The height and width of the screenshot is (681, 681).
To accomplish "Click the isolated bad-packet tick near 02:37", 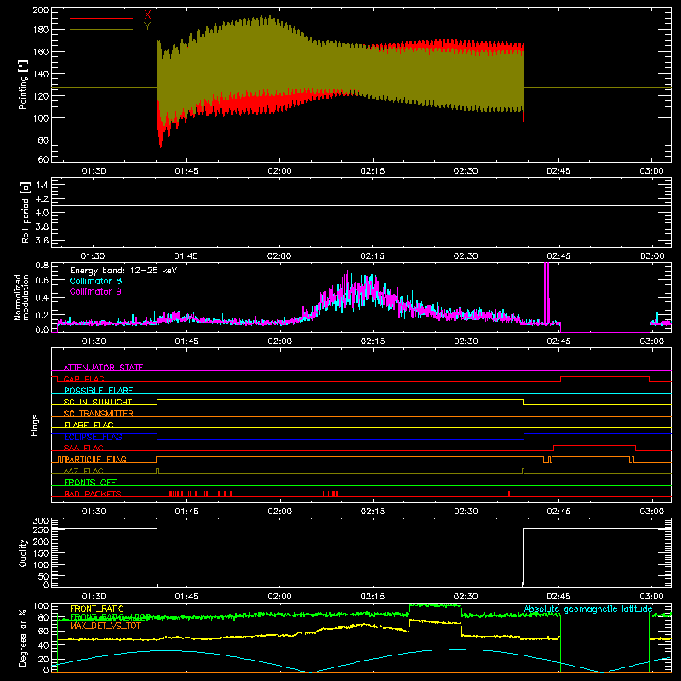I will 508,494.
